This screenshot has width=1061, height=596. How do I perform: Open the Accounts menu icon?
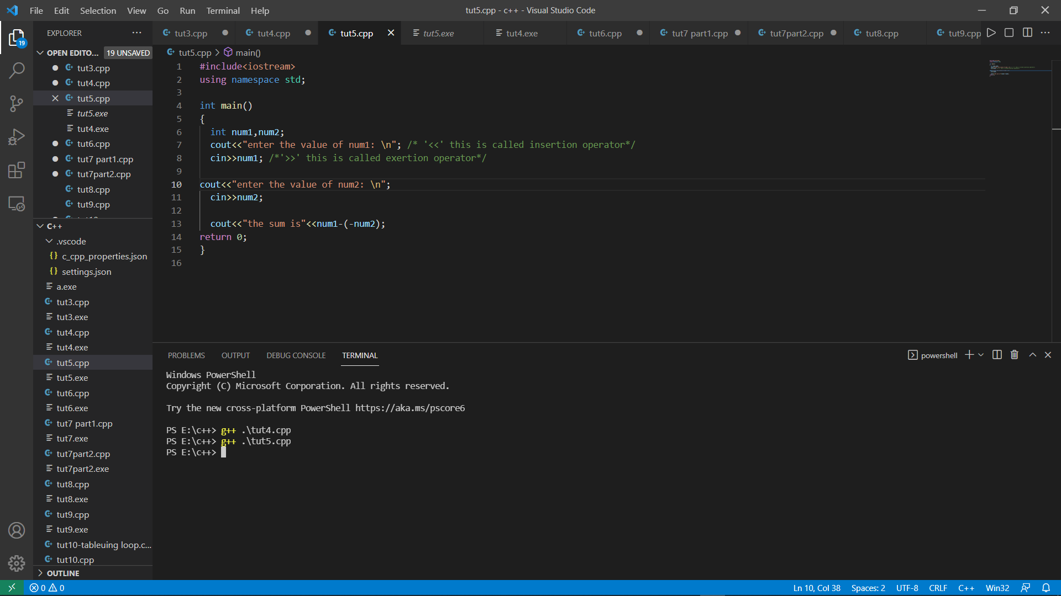coord(17,530)
